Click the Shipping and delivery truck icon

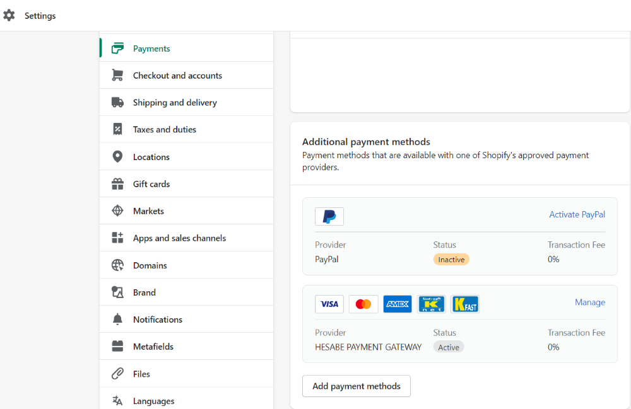[117, 103]
